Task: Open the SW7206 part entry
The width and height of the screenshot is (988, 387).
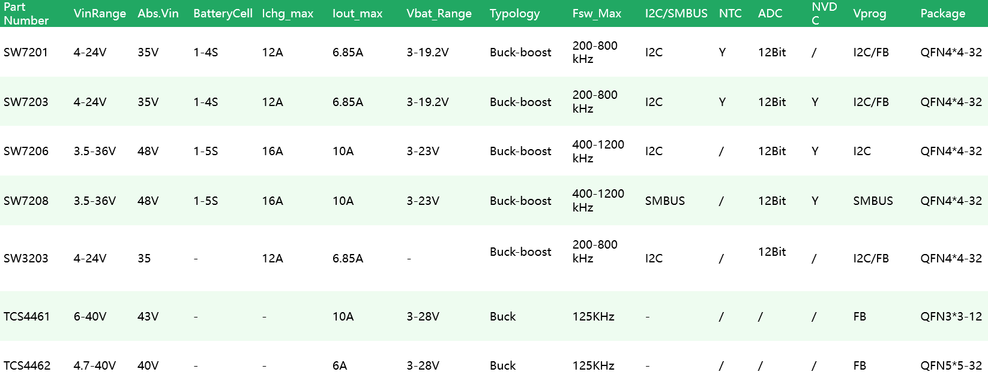Action: tap(26, 151)
